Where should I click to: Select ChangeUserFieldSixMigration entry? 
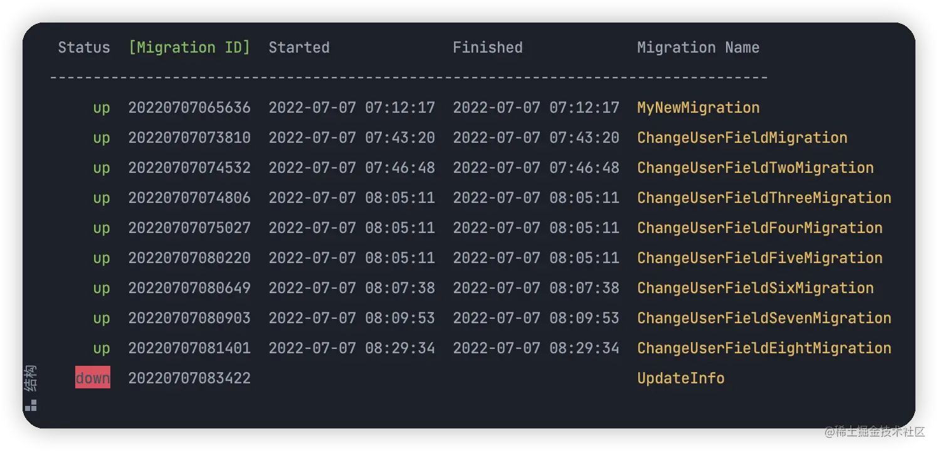pyautogui.click(x=756, y=288)
